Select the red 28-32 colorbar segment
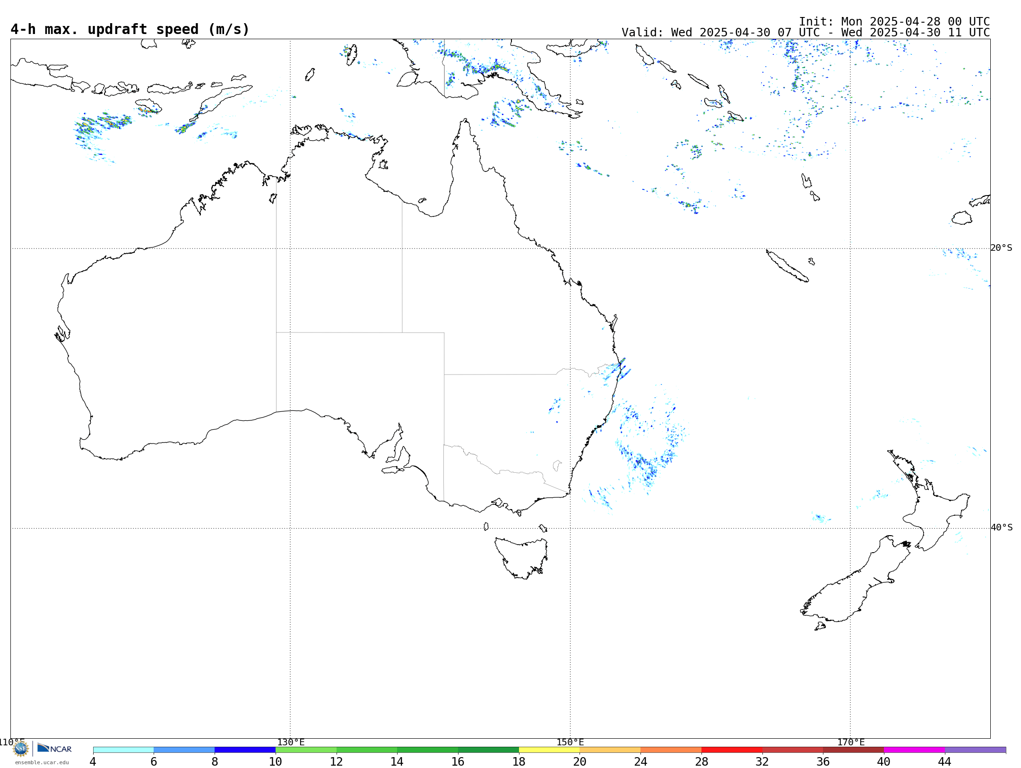 (732, 750)
